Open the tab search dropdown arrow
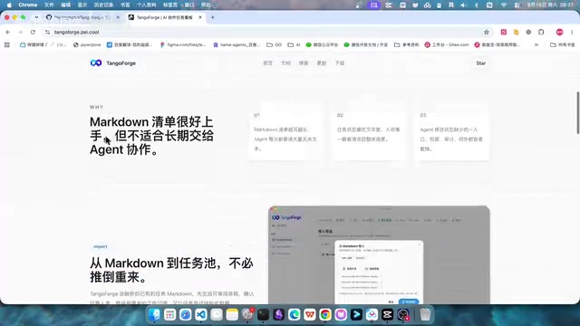Viewport: 580px width, 326px height. (x=36, y=17)
